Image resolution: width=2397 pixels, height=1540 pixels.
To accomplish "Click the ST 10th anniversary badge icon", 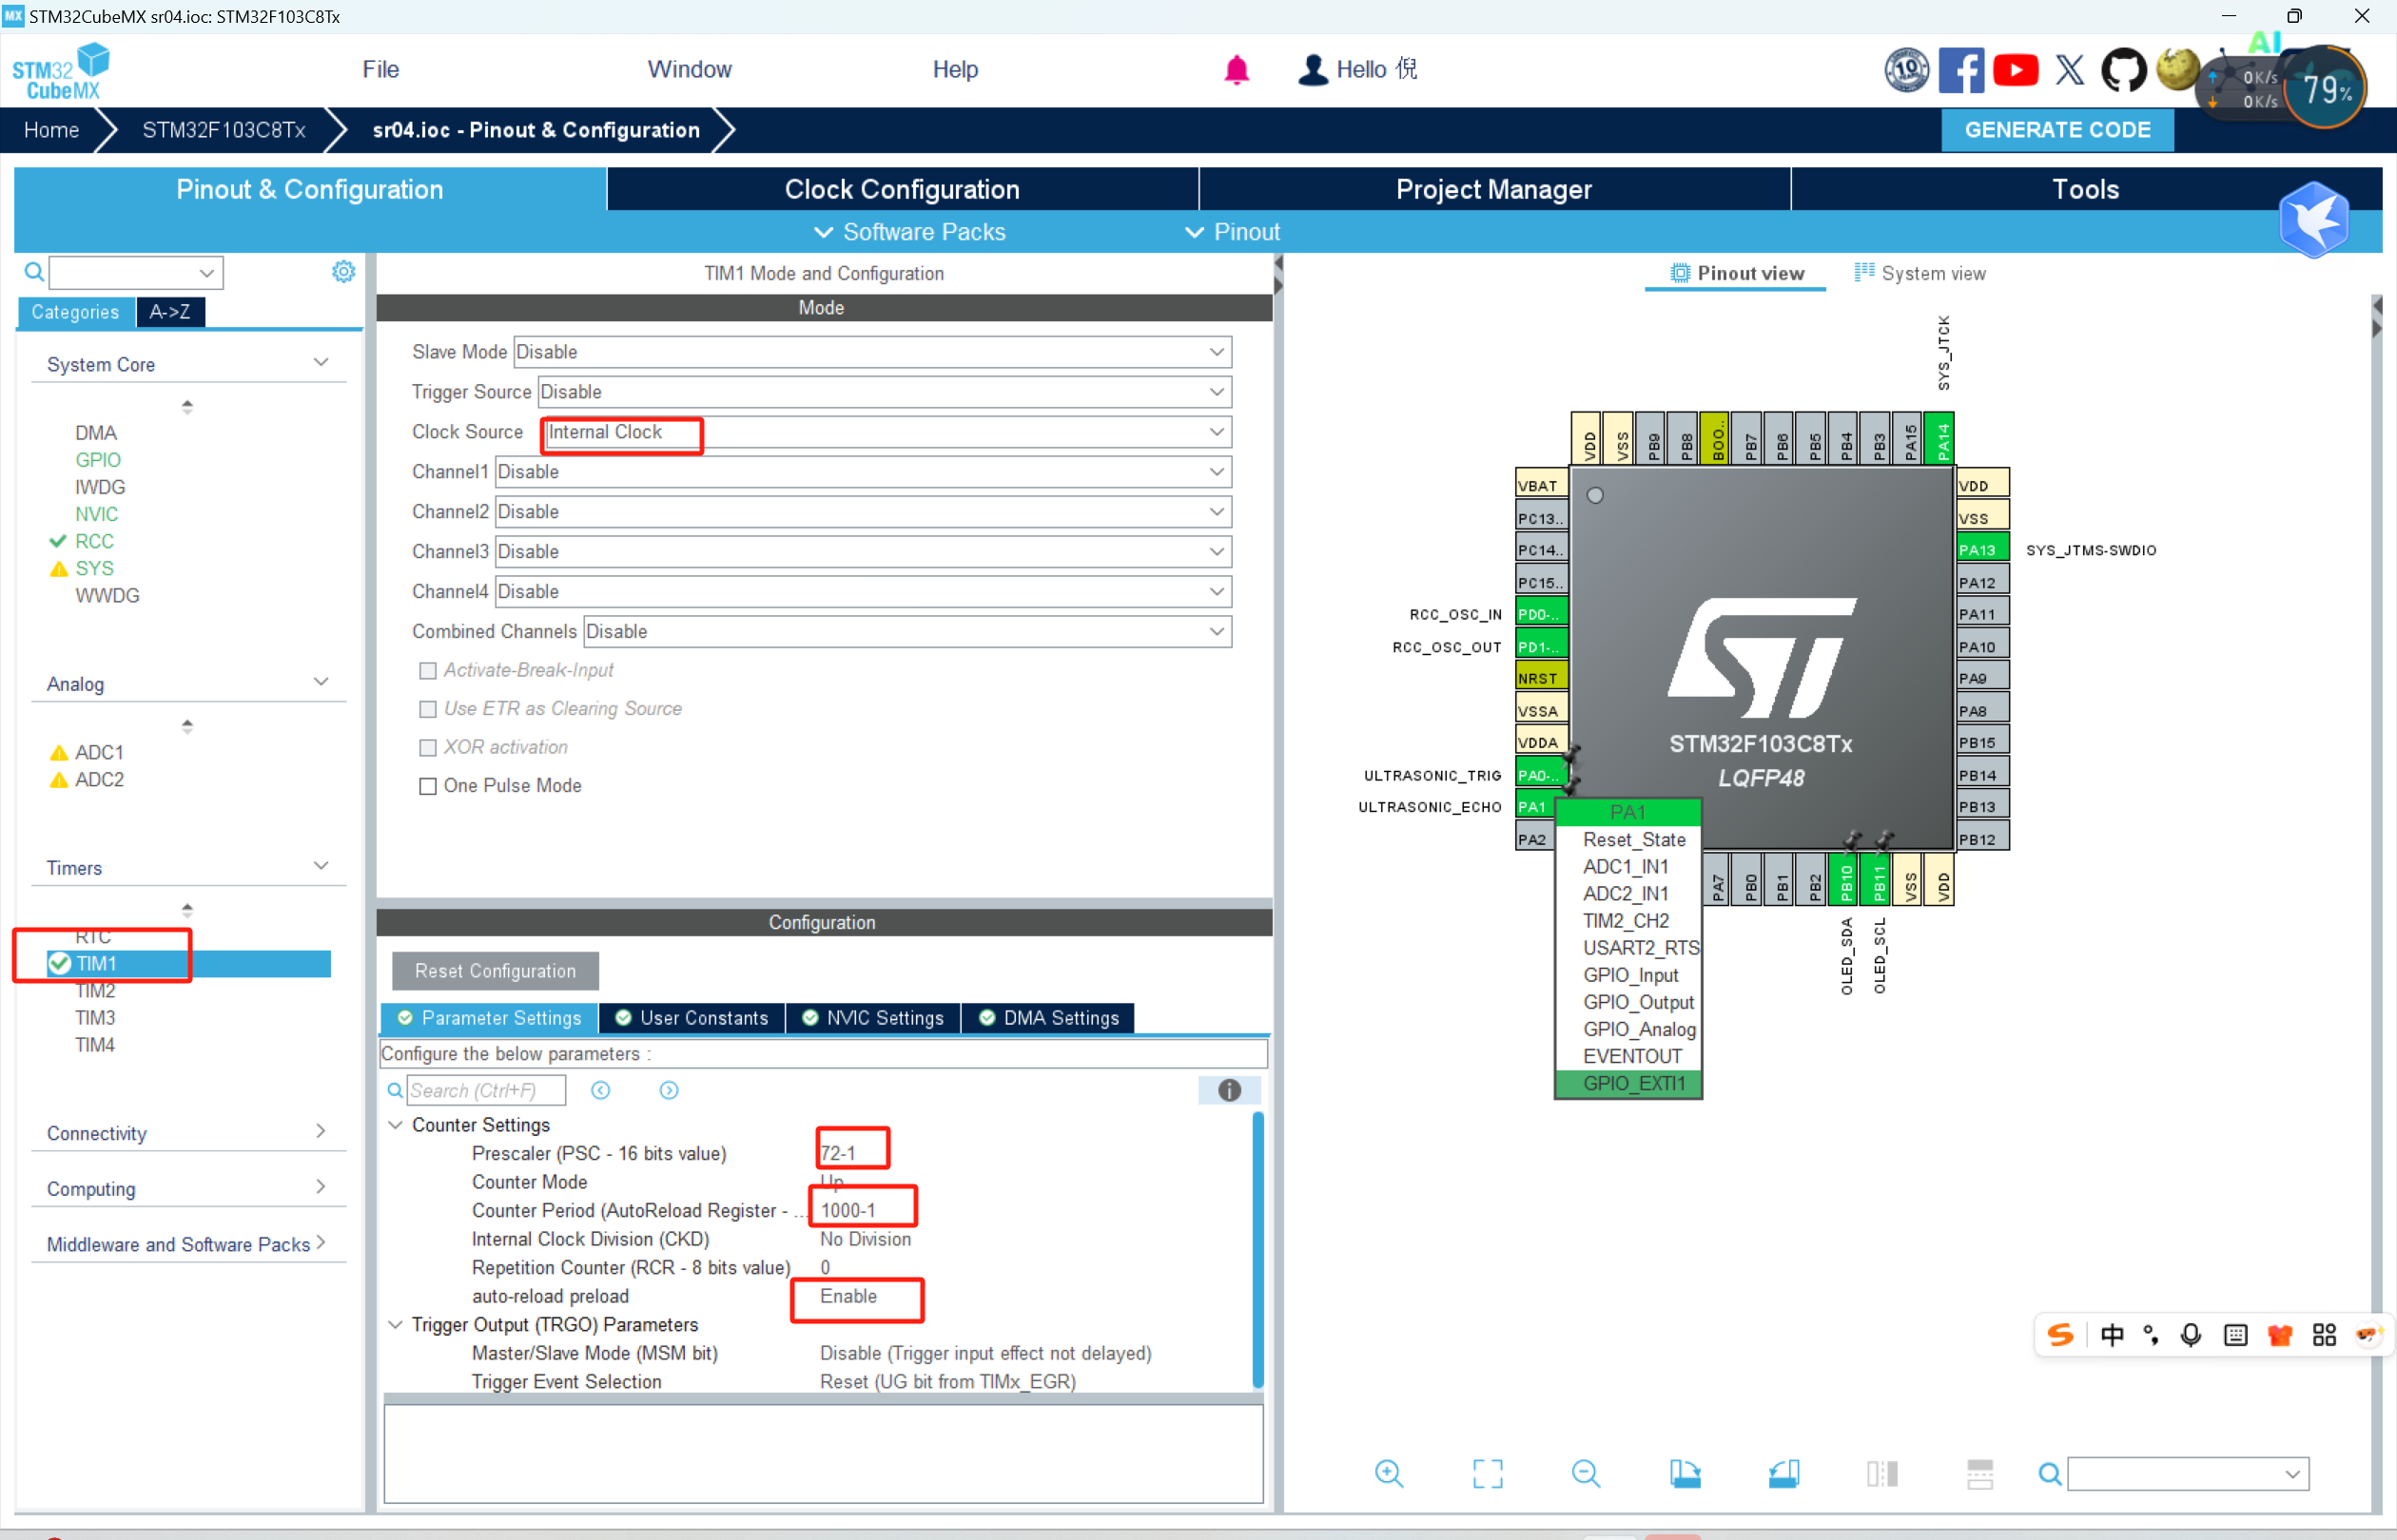I will tap(1907, 70).
